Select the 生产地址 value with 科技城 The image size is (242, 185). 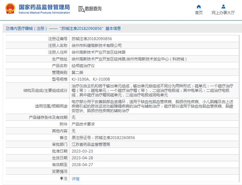[x=129, y=59]
